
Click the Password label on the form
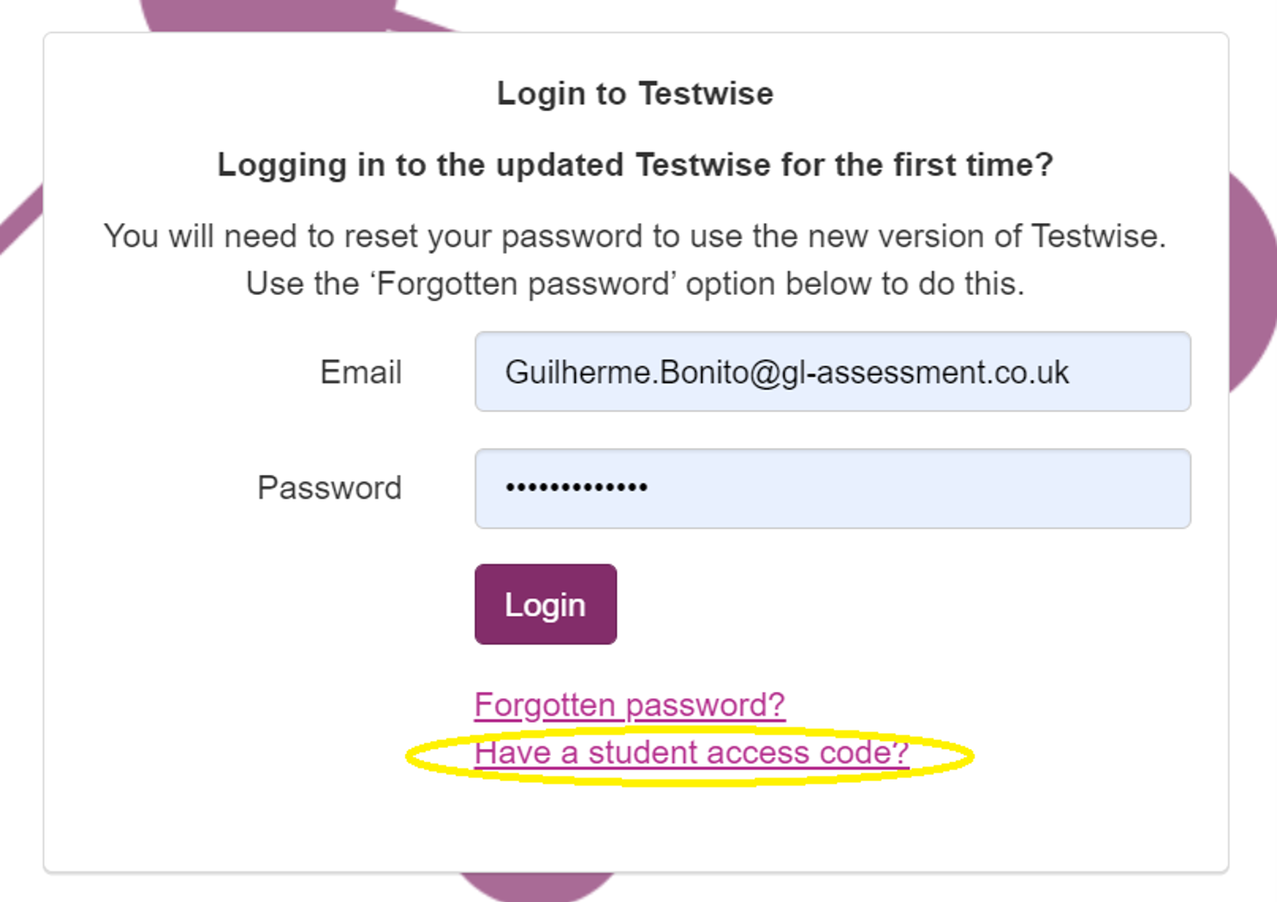click(x=330, y=488)
